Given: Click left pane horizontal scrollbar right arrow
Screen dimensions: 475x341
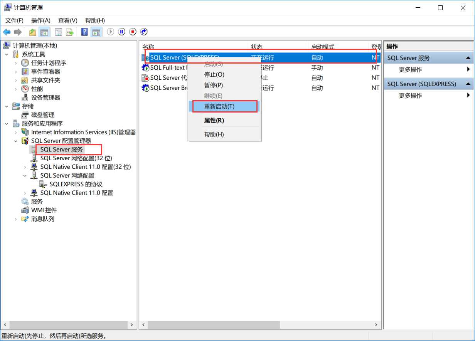Looking at the screenshot, I should [x=132, y=325].
